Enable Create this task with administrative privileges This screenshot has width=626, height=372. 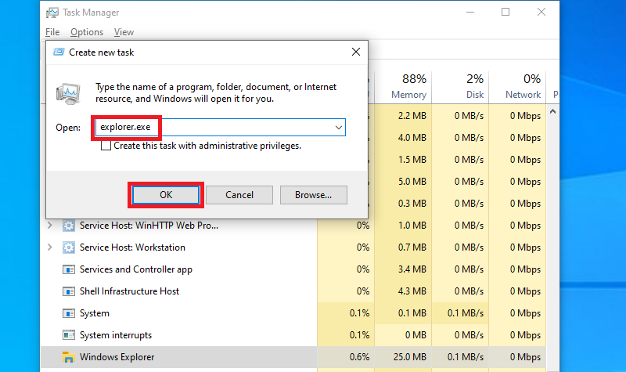coord(106,146)
